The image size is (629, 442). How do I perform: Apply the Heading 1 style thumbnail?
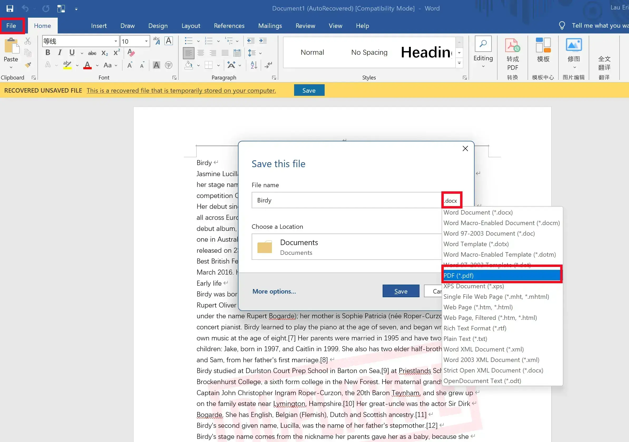point(426,52)
